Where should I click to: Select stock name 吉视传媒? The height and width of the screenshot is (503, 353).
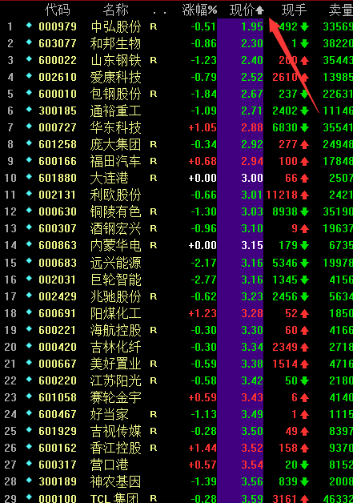115,431
